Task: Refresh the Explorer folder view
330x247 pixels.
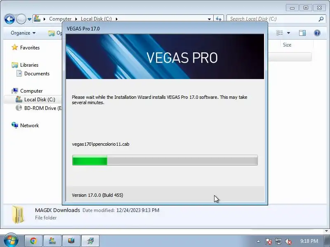Action: click(219, 19)
